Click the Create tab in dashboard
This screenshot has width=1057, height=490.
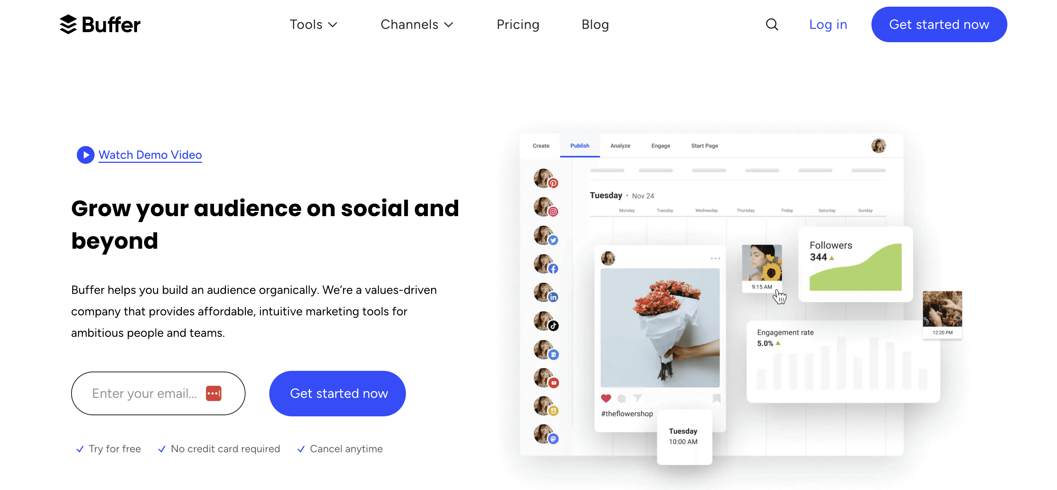pos(539,145)
